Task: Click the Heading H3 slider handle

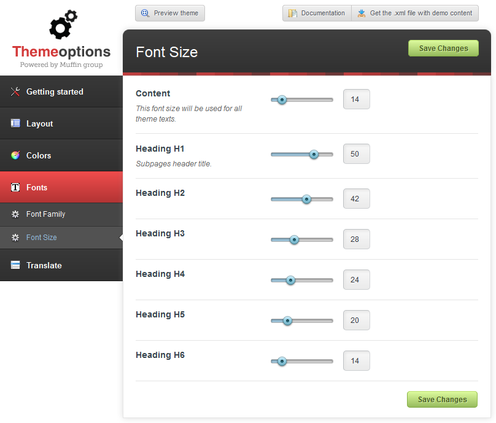Action: [294, 239]
